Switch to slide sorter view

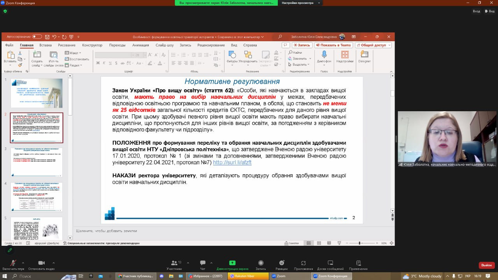point(319,243)
